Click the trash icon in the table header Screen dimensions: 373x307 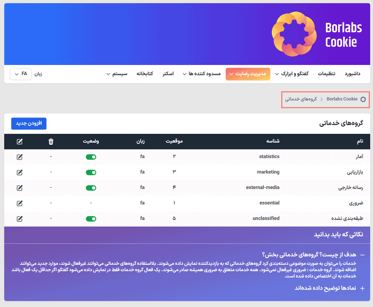51,141
